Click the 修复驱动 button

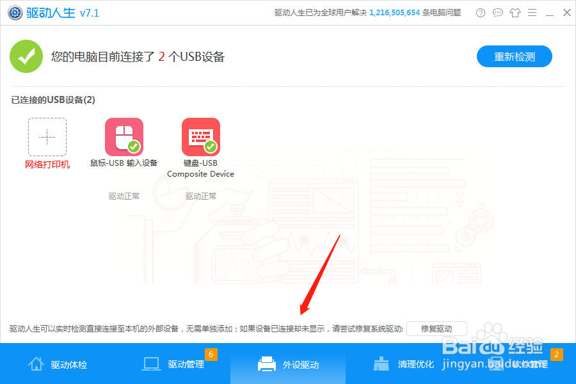[x=436, y=328]
